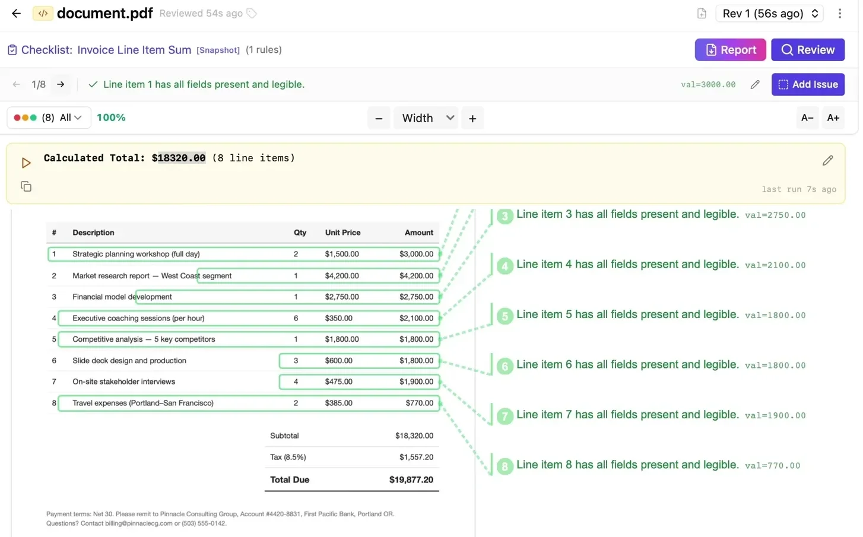Screen dimensions: 863x537
Task: Decrease zoom with the minus control
Action: click(x=379, y=117)
